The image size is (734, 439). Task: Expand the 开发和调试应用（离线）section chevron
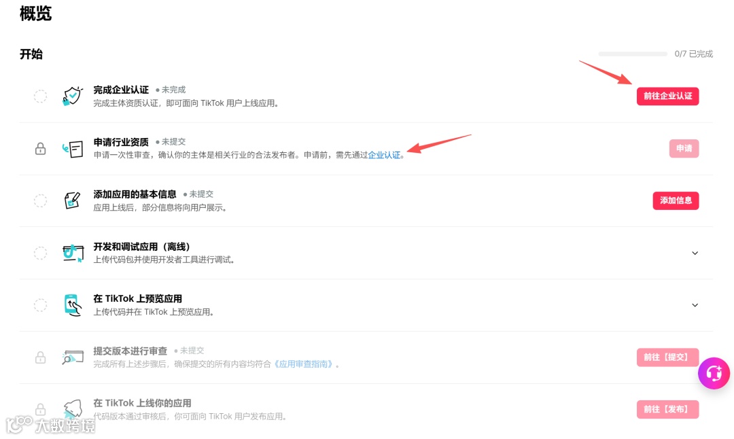coord(695,253)
